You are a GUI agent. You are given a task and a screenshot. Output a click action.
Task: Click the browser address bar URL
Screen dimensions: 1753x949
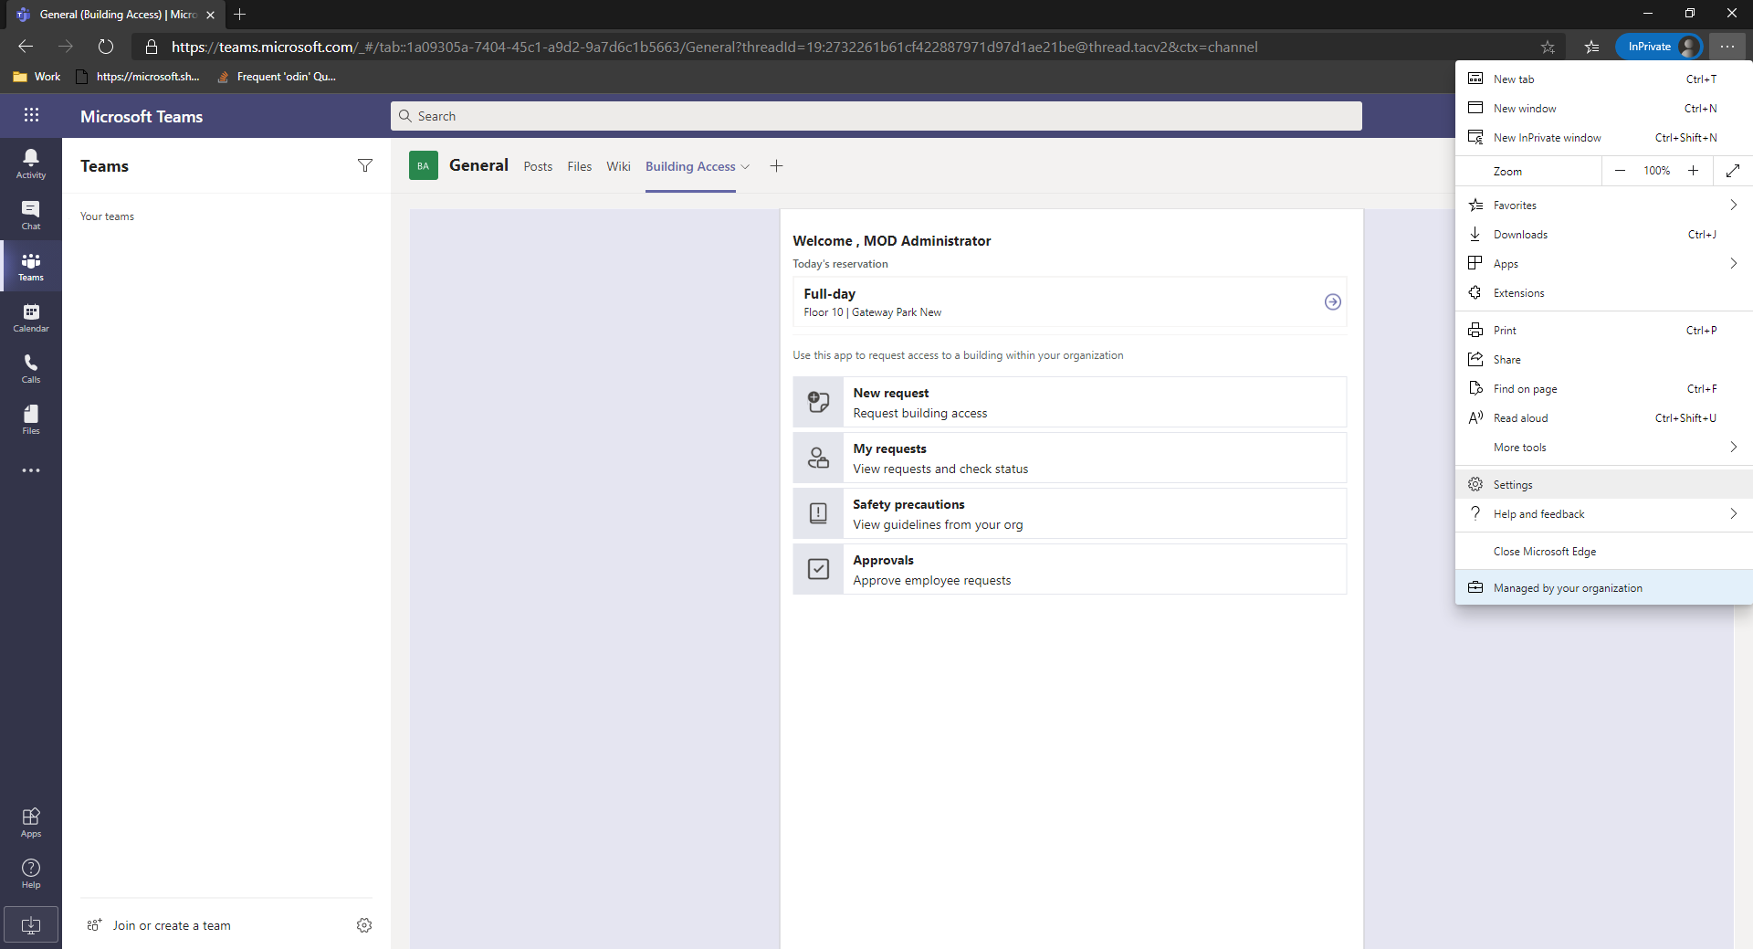tap(714, 47)
